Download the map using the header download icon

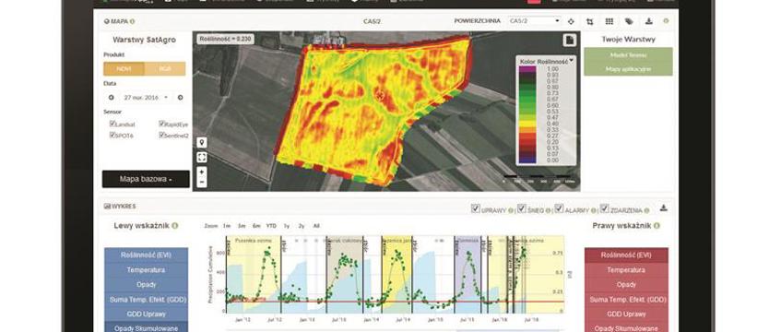pos(649,21)
